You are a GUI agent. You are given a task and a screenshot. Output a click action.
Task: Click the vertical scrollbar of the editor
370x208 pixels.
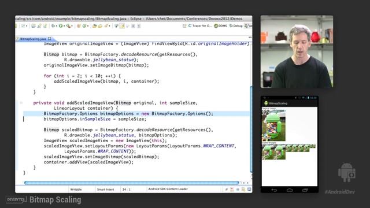(251, 129)
